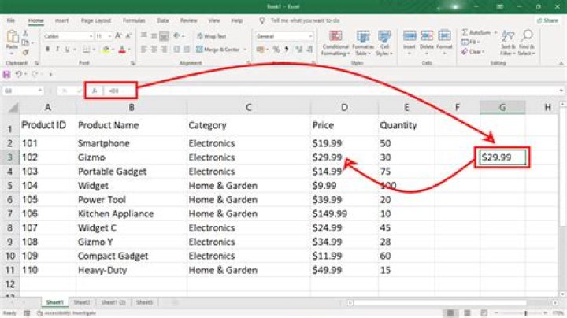Click the Fill Color bucket icon
This screenshot has height=318, width=567.
tap(106, 50)
